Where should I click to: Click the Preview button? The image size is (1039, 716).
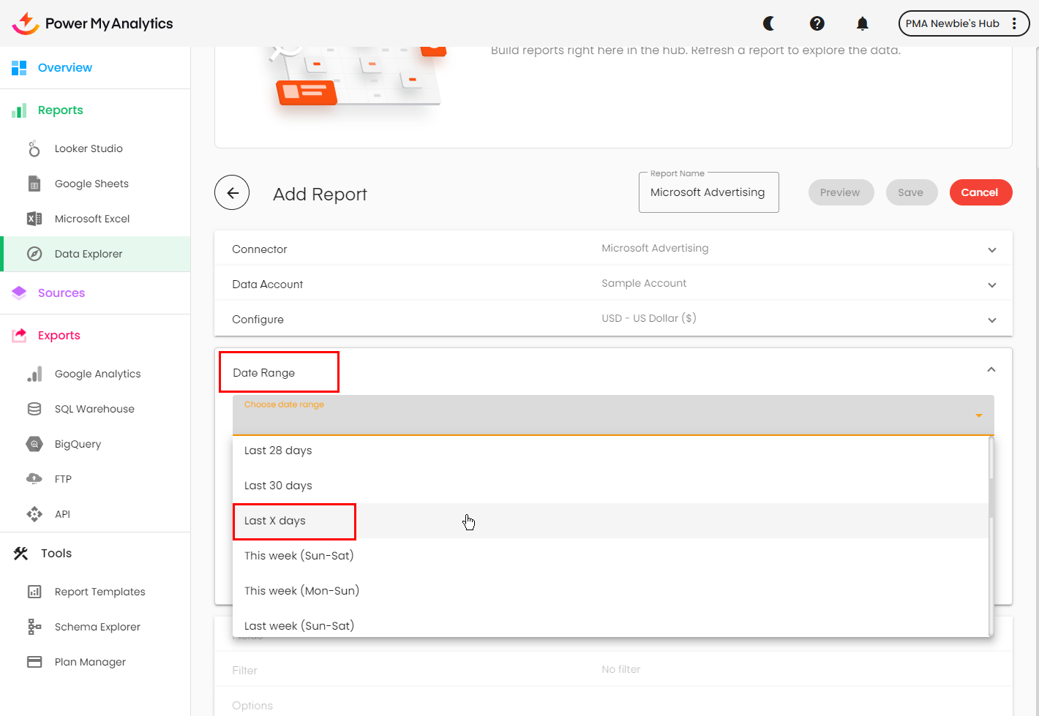click(840, 192)
